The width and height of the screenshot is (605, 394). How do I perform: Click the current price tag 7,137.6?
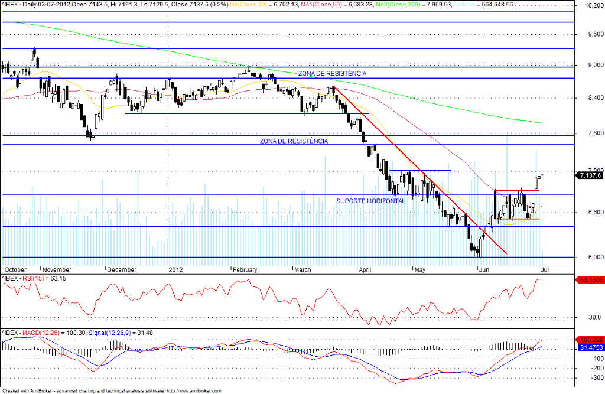[590, 175]
